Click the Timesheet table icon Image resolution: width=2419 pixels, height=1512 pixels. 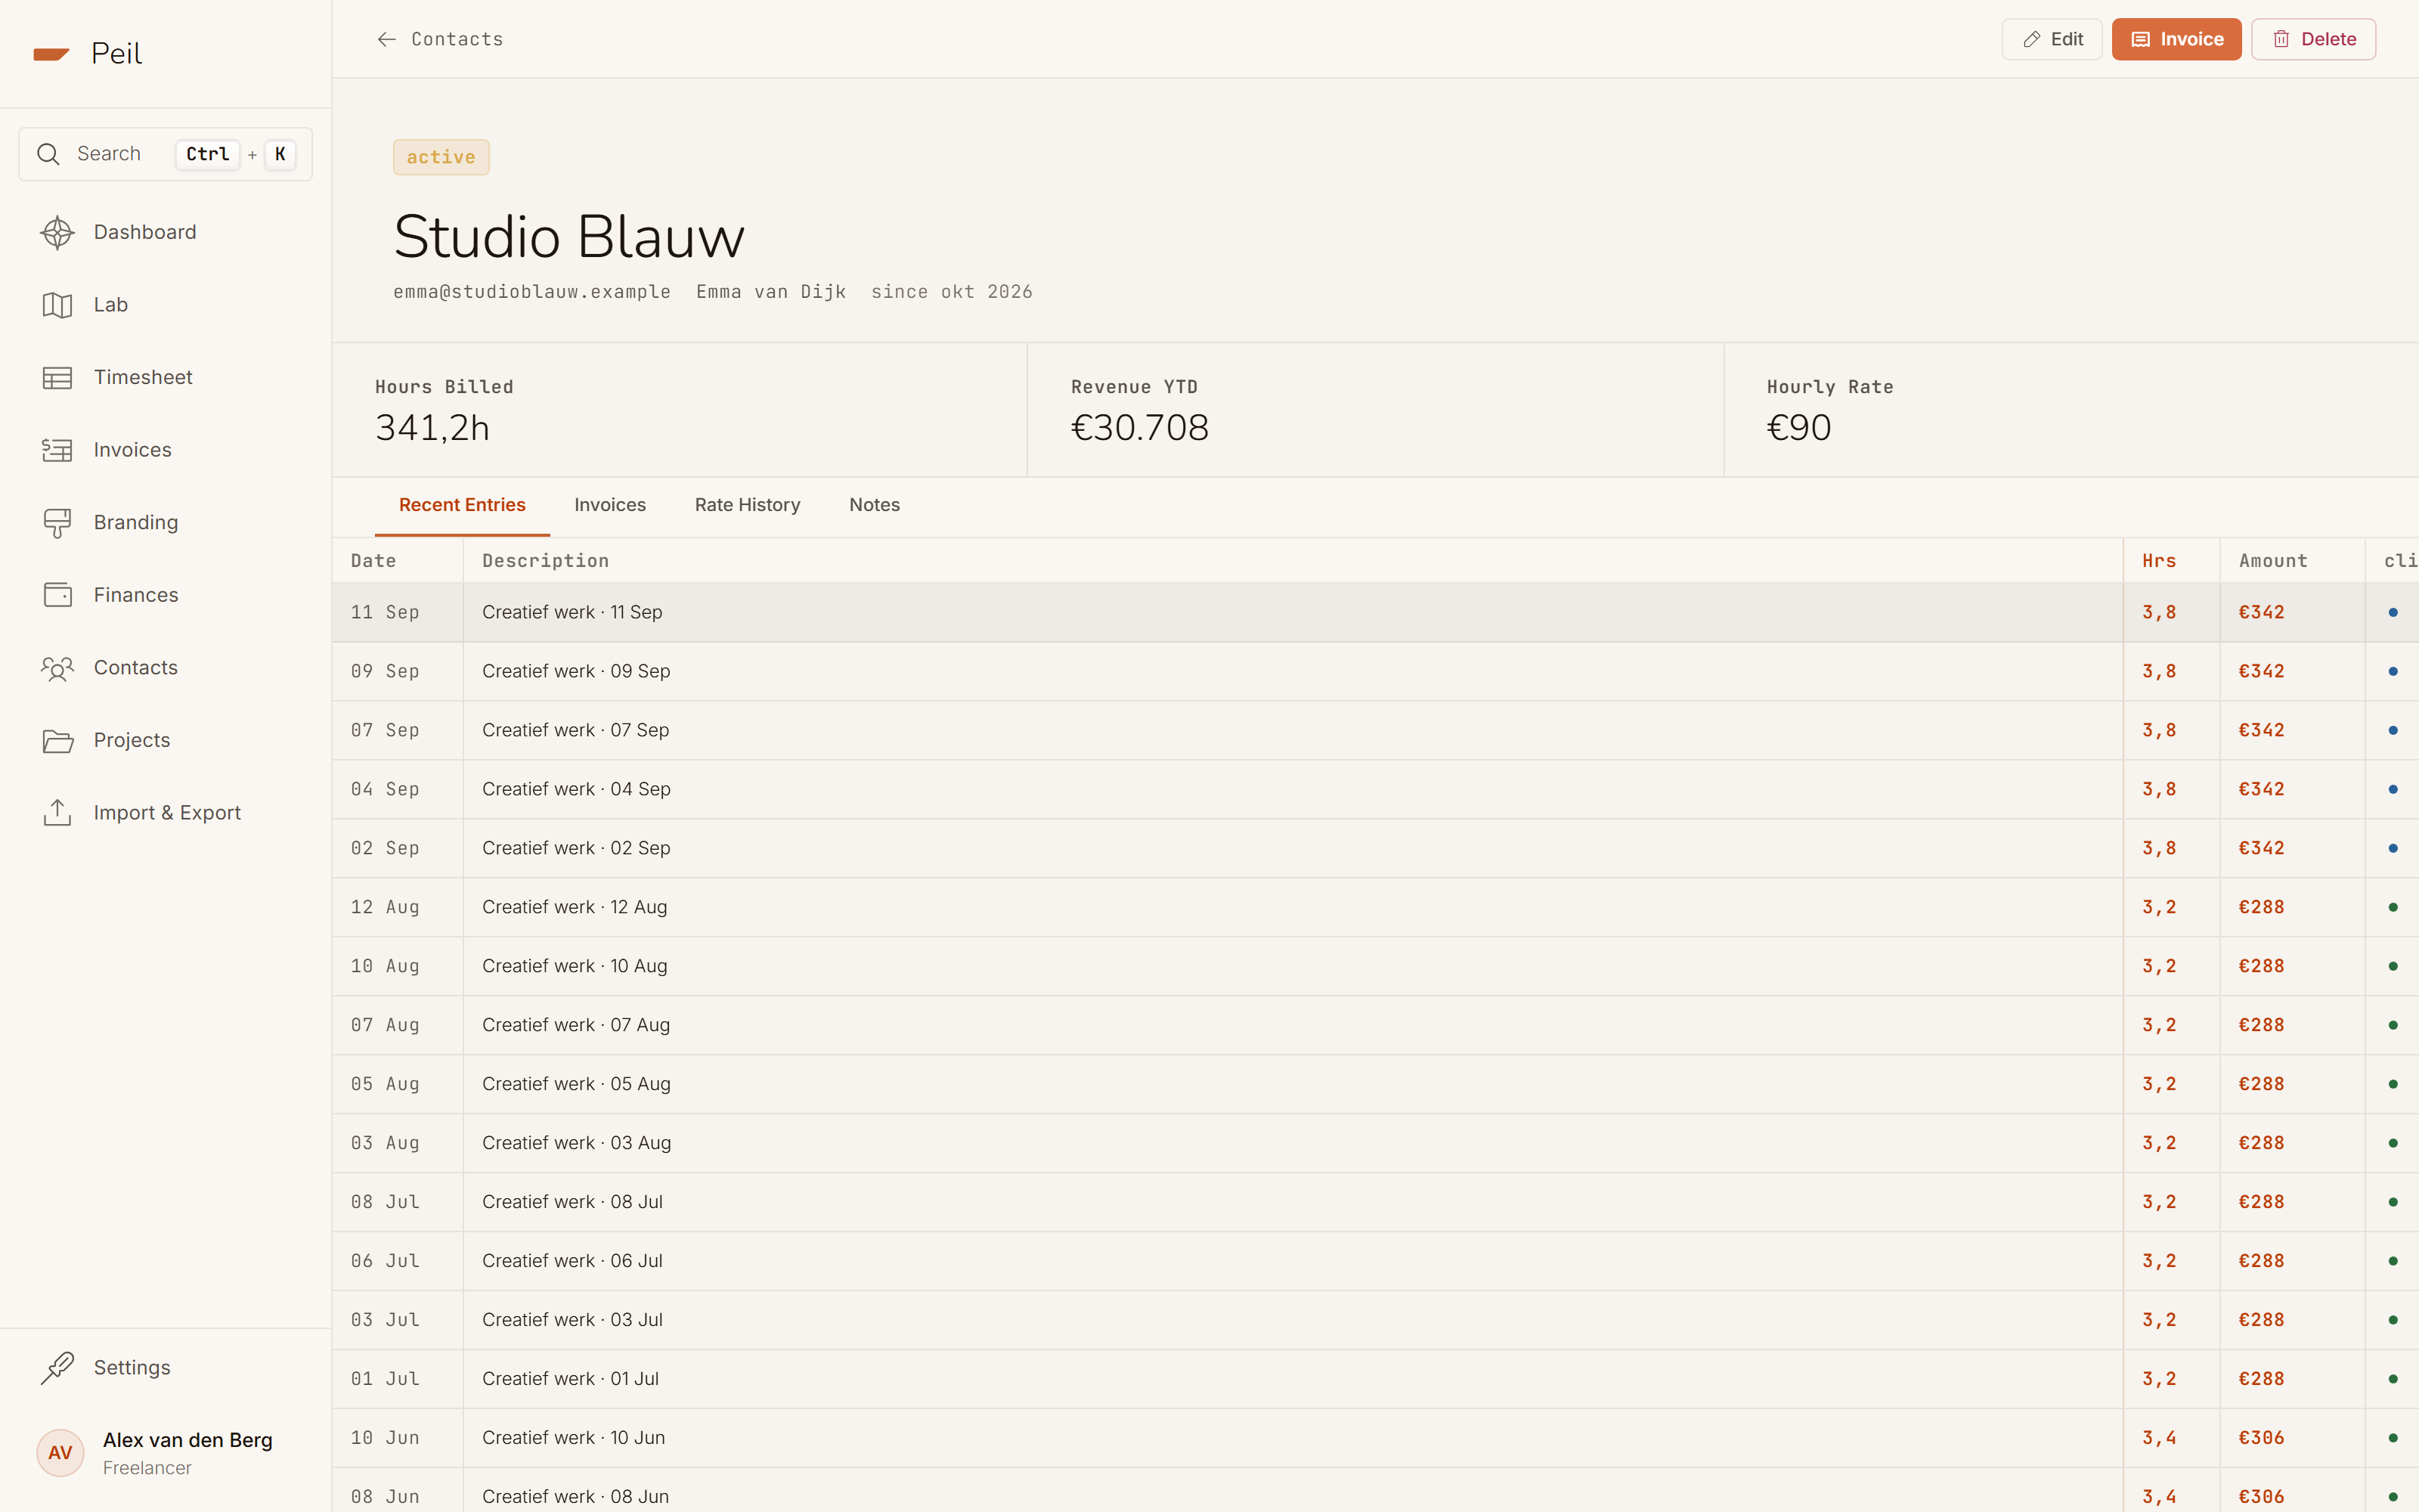57,377
